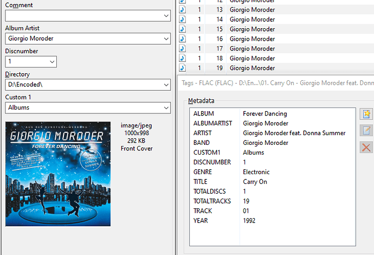
Task: Select the YEAR 1992 metadata row
Action: pos(273,221)
